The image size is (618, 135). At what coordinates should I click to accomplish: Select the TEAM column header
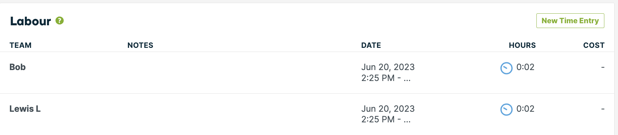tap(20, 45)
